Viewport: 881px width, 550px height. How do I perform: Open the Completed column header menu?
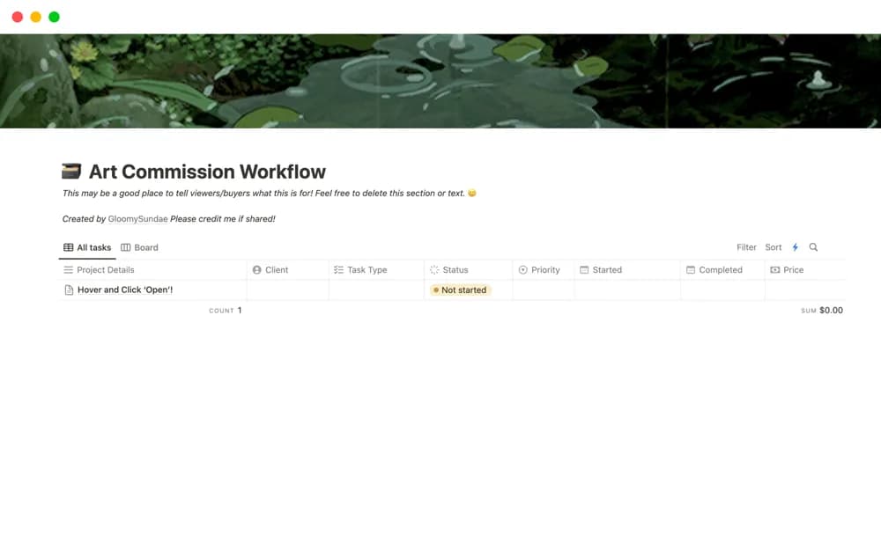click(722, 270)
